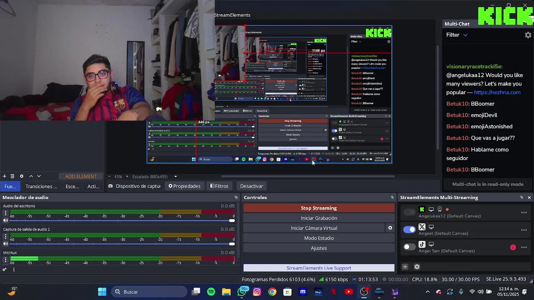Viewport: 534px width, 300px height.
Task: Open source Filtros button
Action: (219, 186)
